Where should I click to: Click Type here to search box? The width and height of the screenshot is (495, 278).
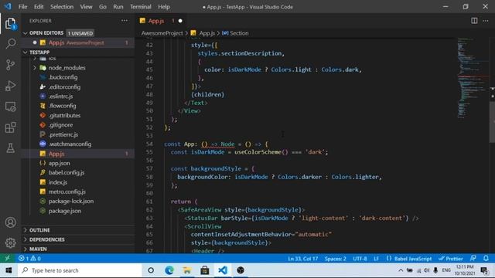point(80,270)
